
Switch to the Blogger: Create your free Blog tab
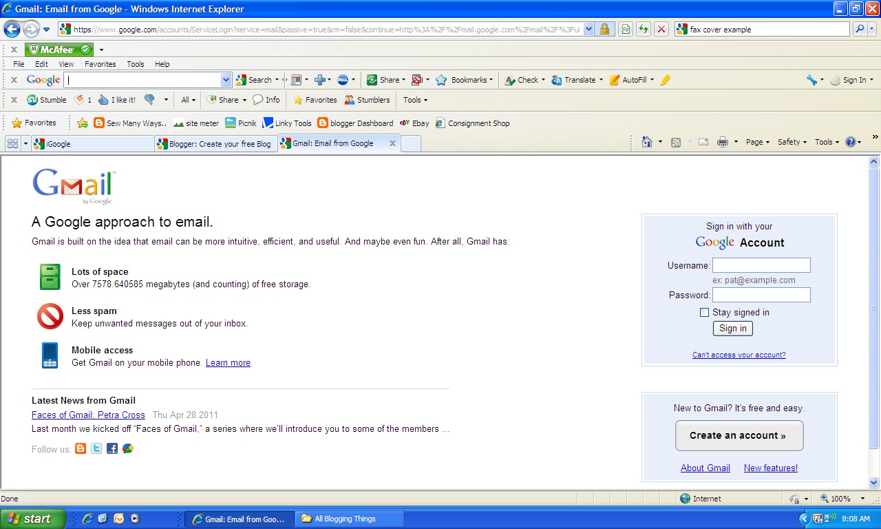(216, 143)
